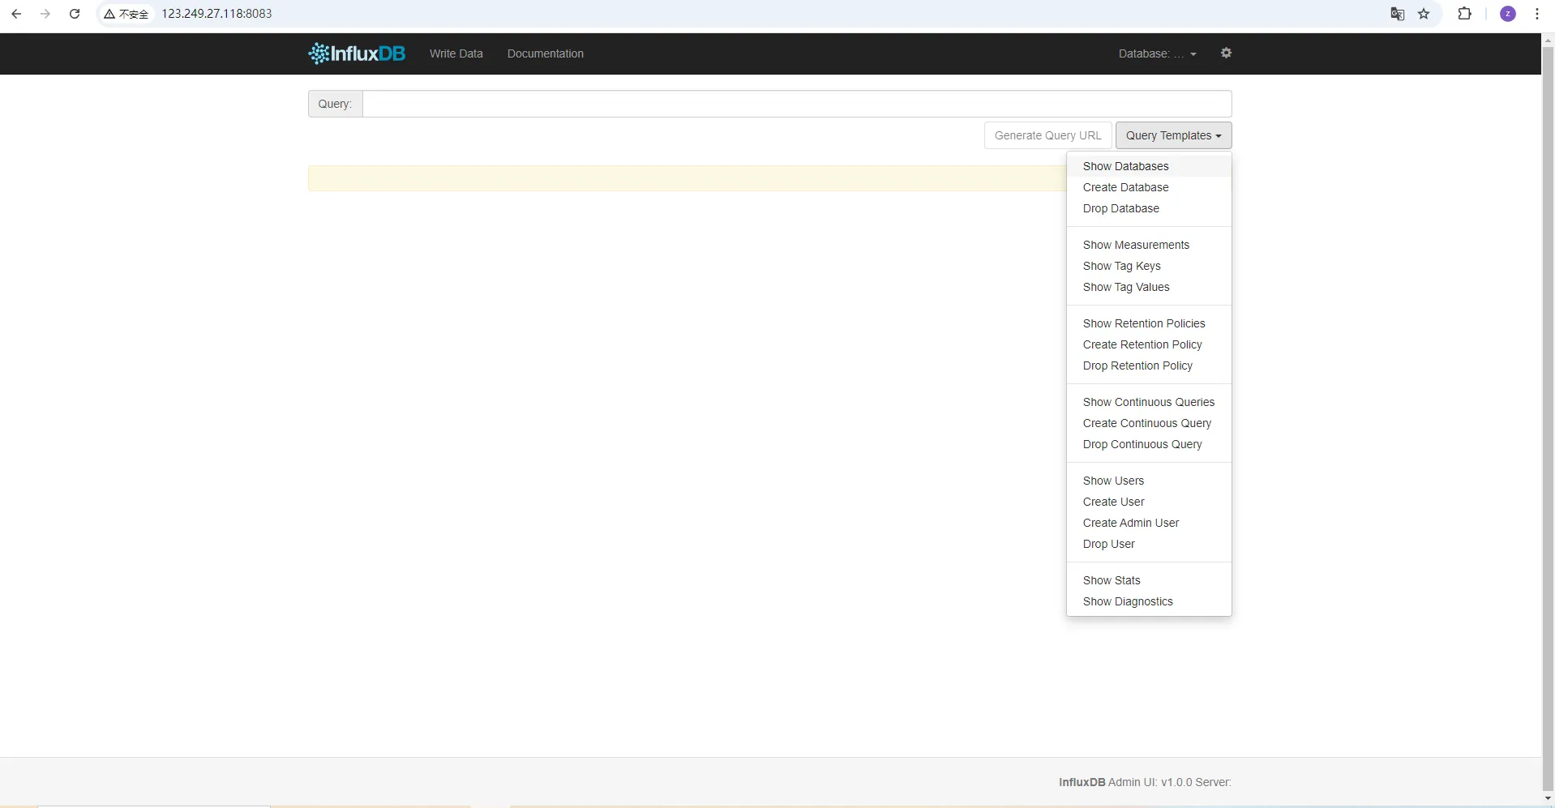Open the Database selector dropdown
Screen dimensions: 1555x808
[x=1157, y=53]
